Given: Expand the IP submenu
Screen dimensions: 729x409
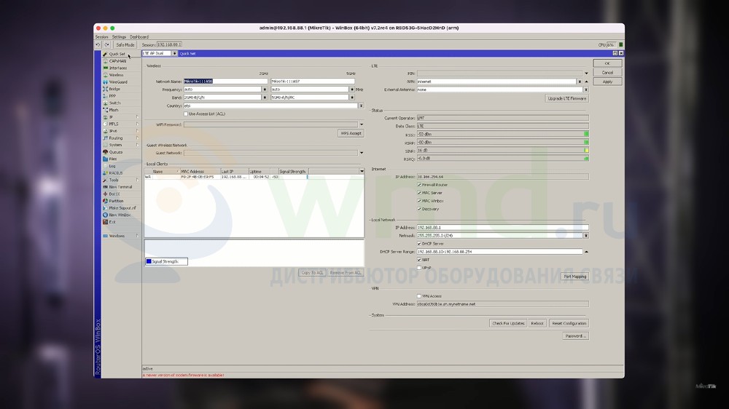Looking at the screenshot, I should (137, 117).
